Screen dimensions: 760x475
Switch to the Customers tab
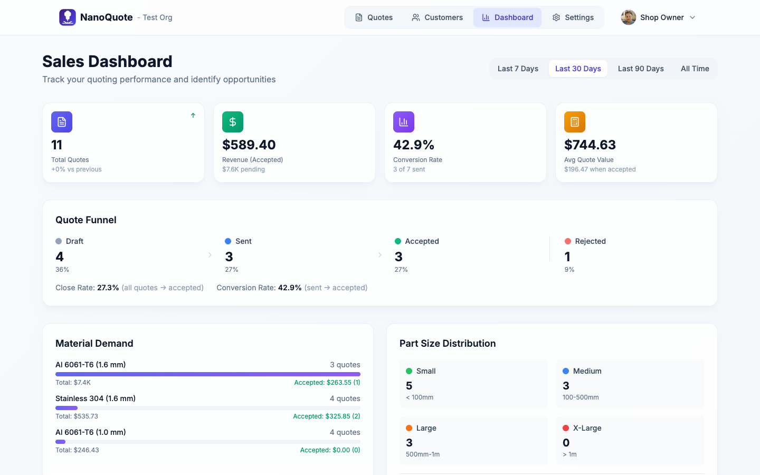[x=438, y=17]
